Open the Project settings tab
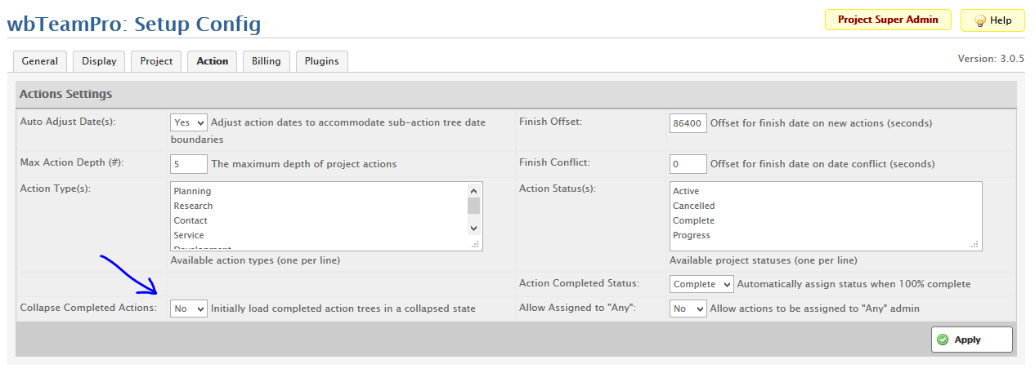1035x373 pixels. tap(156, 61)
